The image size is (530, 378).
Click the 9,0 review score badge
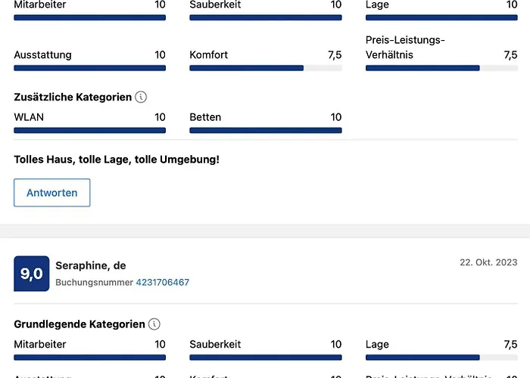point(31,274)
